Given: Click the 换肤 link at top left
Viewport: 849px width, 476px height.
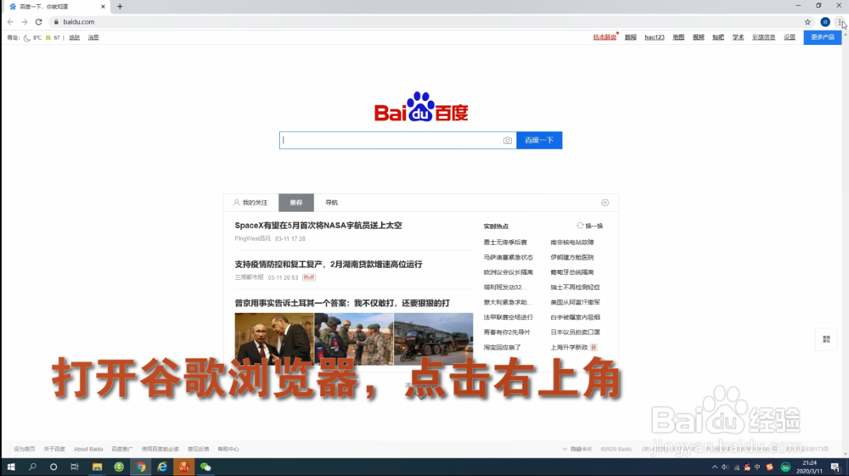Looking at the screenshot, I should 74,38.
